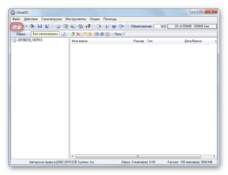
Task: Click the Без самозагрузки boot status button
Action: pos(45,34)
